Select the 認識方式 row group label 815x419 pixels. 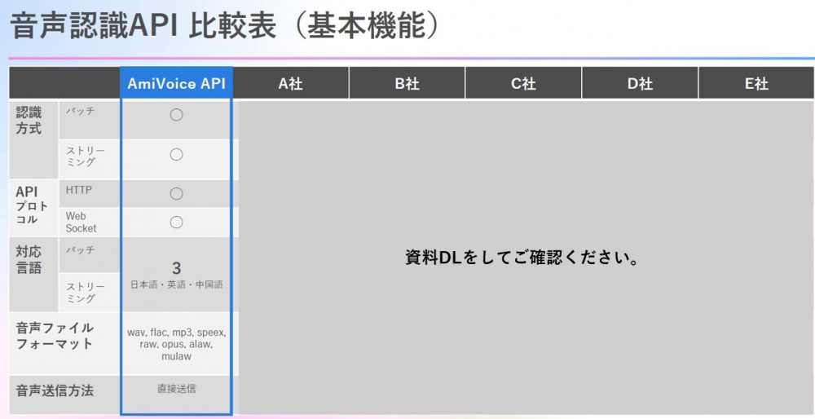click(29, 121)
